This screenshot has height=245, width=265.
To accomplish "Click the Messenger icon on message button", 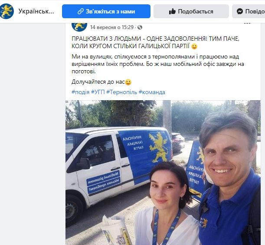I will [240, 11].
